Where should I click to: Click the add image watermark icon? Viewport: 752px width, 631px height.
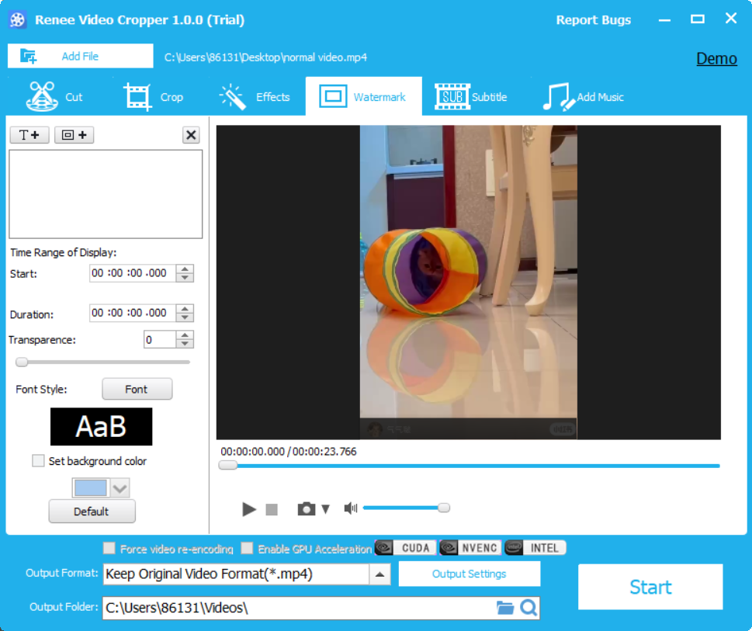point(74,135)
